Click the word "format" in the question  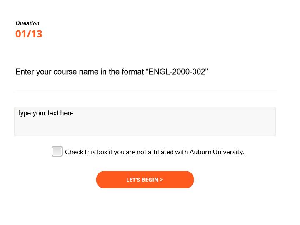(132, 72)
